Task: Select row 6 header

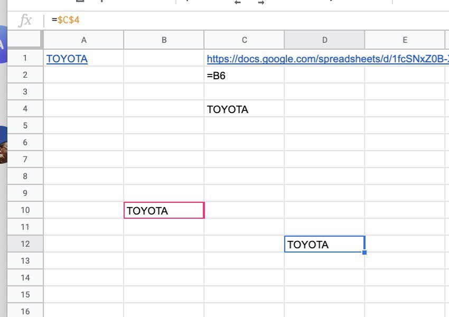Action: pos(25,143)
